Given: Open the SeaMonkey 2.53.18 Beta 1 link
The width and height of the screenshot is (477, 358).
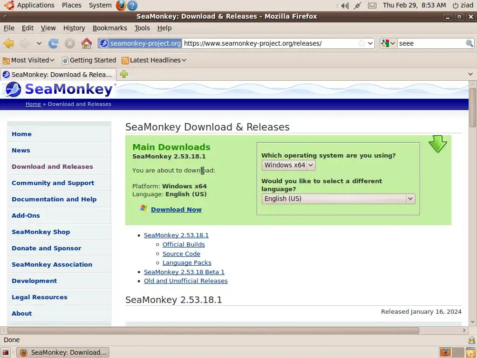Looking at the screenshot, I should (184, 272).
